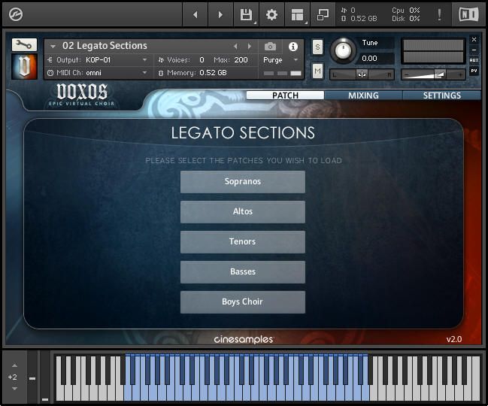Viewport: 488px width, 406px height.
Task: Click the VOXOS Epic Virtual Choir logo
Action: 82,95
